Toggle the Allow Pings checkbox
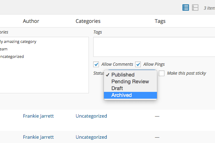The height and width of the screenshot is (143, 215). (x=138, y=64)
